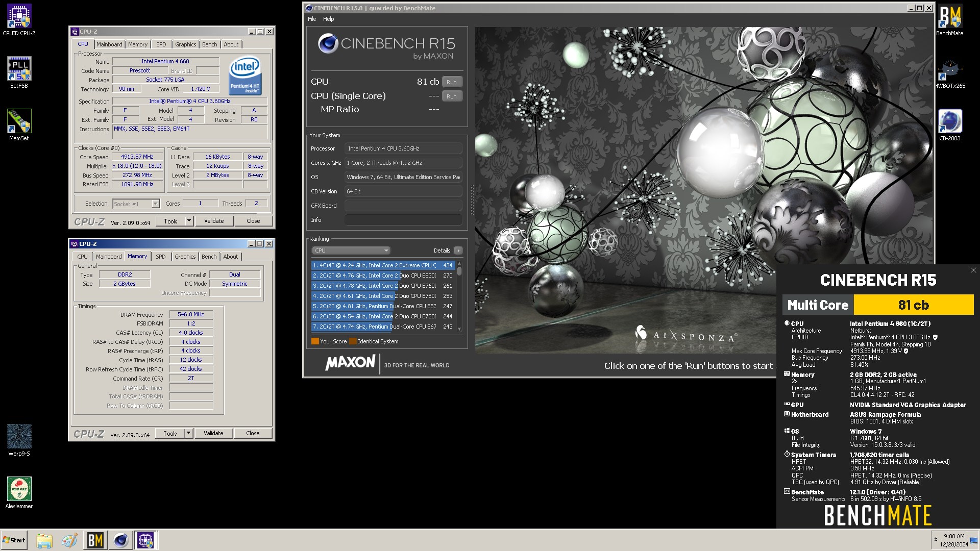Viewport: 980px width, 551px height.
Task: Click the Paint taskbar icon
Action: (x=69, y=540)
